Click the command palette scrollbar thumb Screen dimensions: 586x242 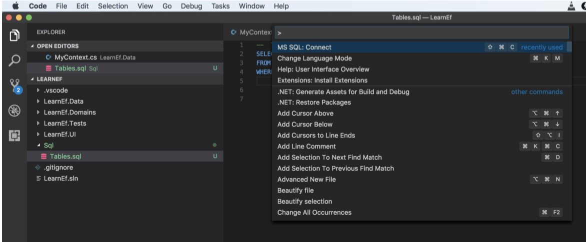click(x=569, y=46)
